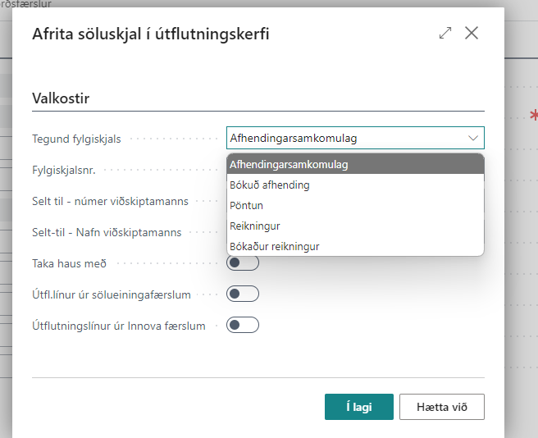Choose the Bókuð afhending option

[x=269, y=185]
